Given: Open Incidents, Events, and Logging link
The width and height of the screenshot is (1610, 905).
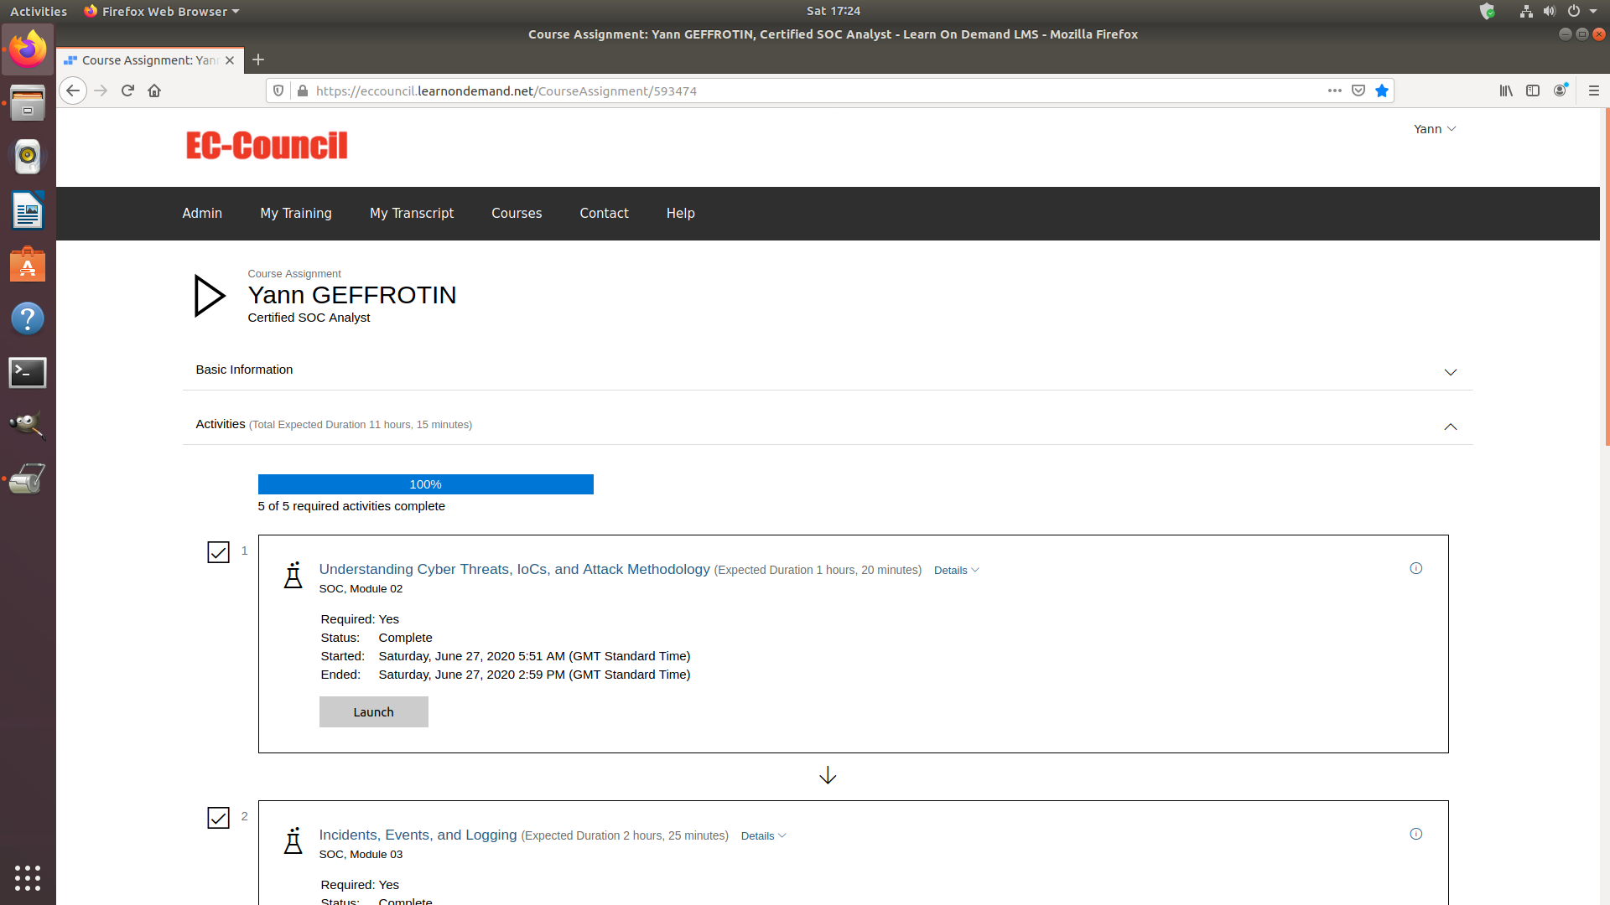Looking at the screenshot, I should click(418, 835).
